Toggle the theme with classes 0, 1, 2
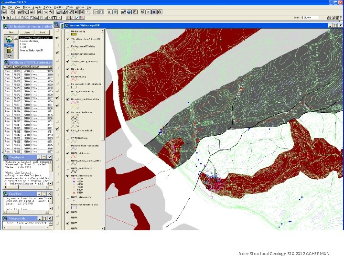344x258 pixels. (68, 99)
